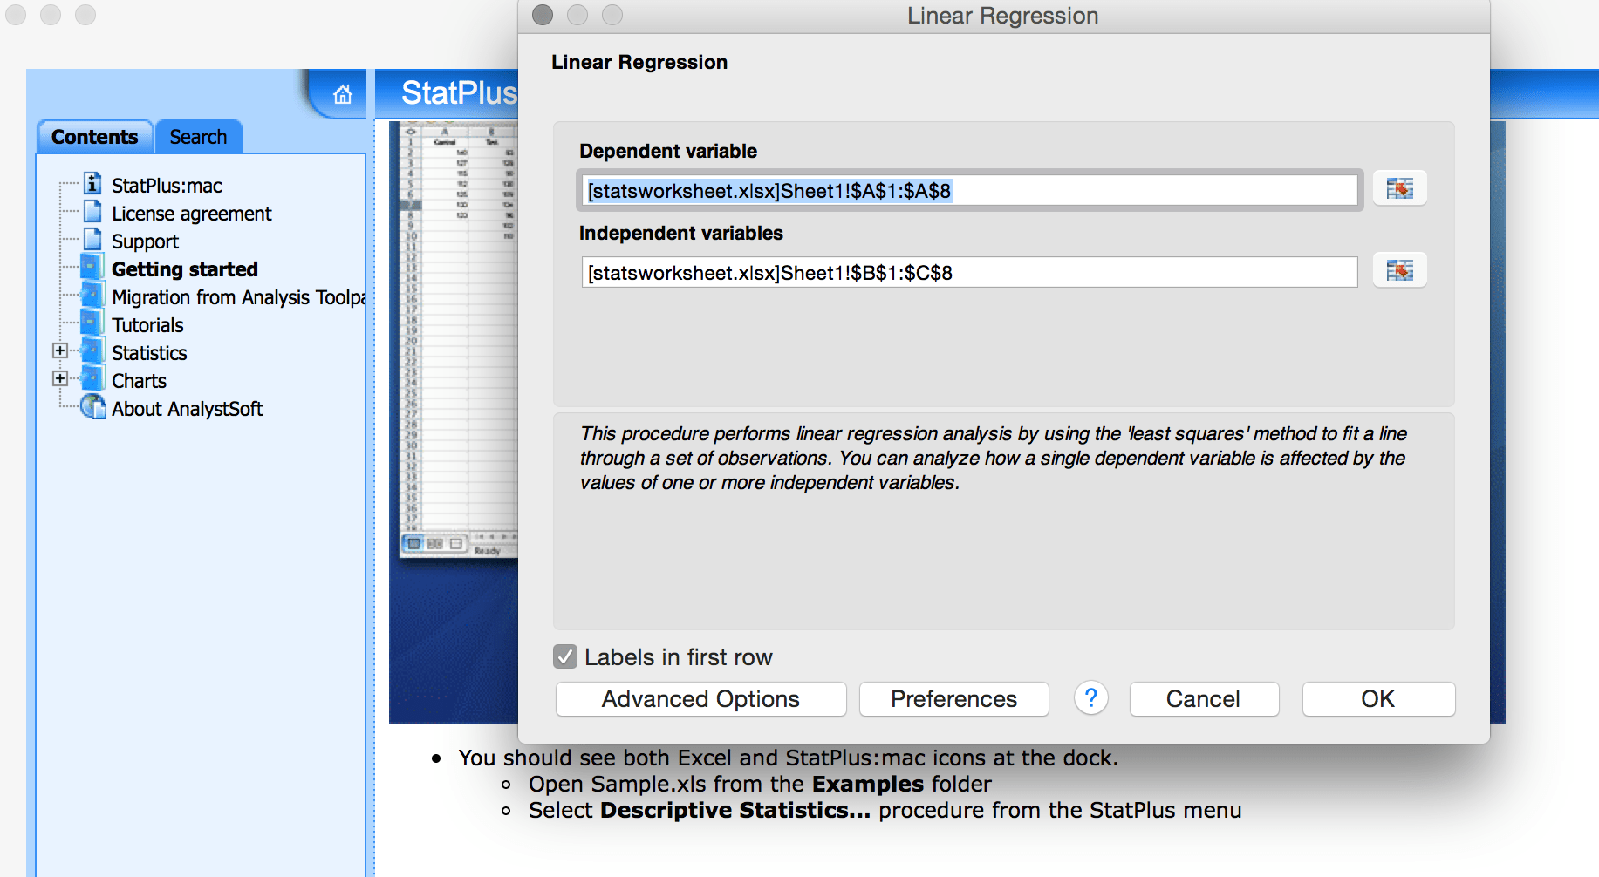The image size is (1599, 877).
Task: Select the Getting started topic
Action: (x=185, y=269)
